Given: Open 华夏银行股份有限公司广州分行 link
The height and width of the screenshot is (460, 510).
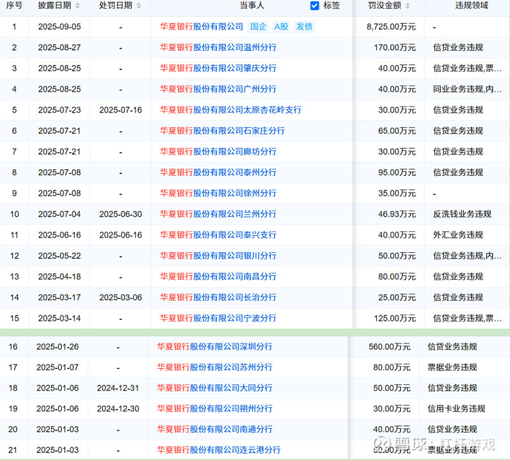Looking at the screenshot, I should (x=218, y=89).
